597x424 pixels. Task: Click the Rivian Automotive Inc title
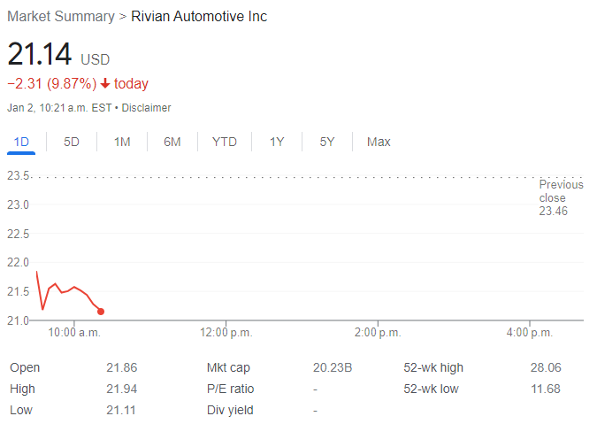click(199, 17)
